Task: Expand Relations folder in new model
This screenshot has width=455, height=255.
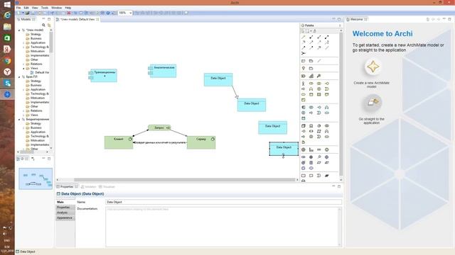Action: click(23, 64)
